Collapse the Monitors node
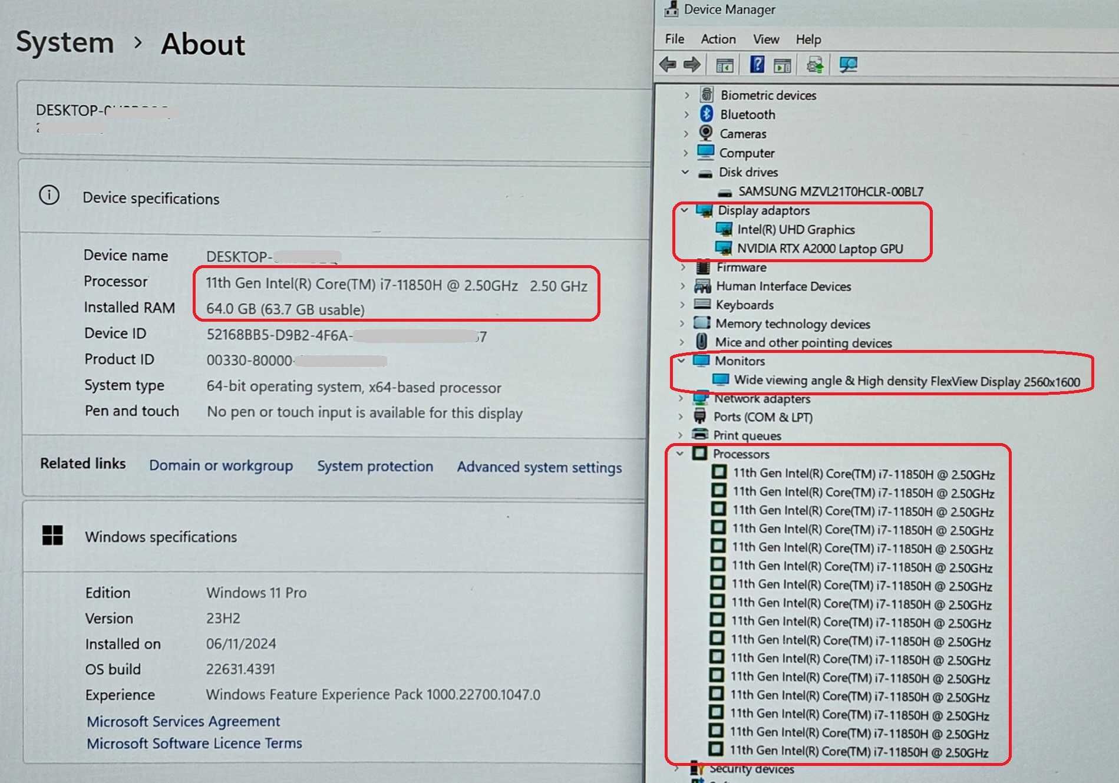 tap(681, 360)
